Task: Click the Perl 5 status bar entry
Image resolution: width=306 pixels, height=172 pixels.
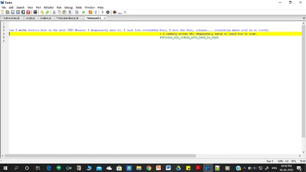Action: pos(270,161)
